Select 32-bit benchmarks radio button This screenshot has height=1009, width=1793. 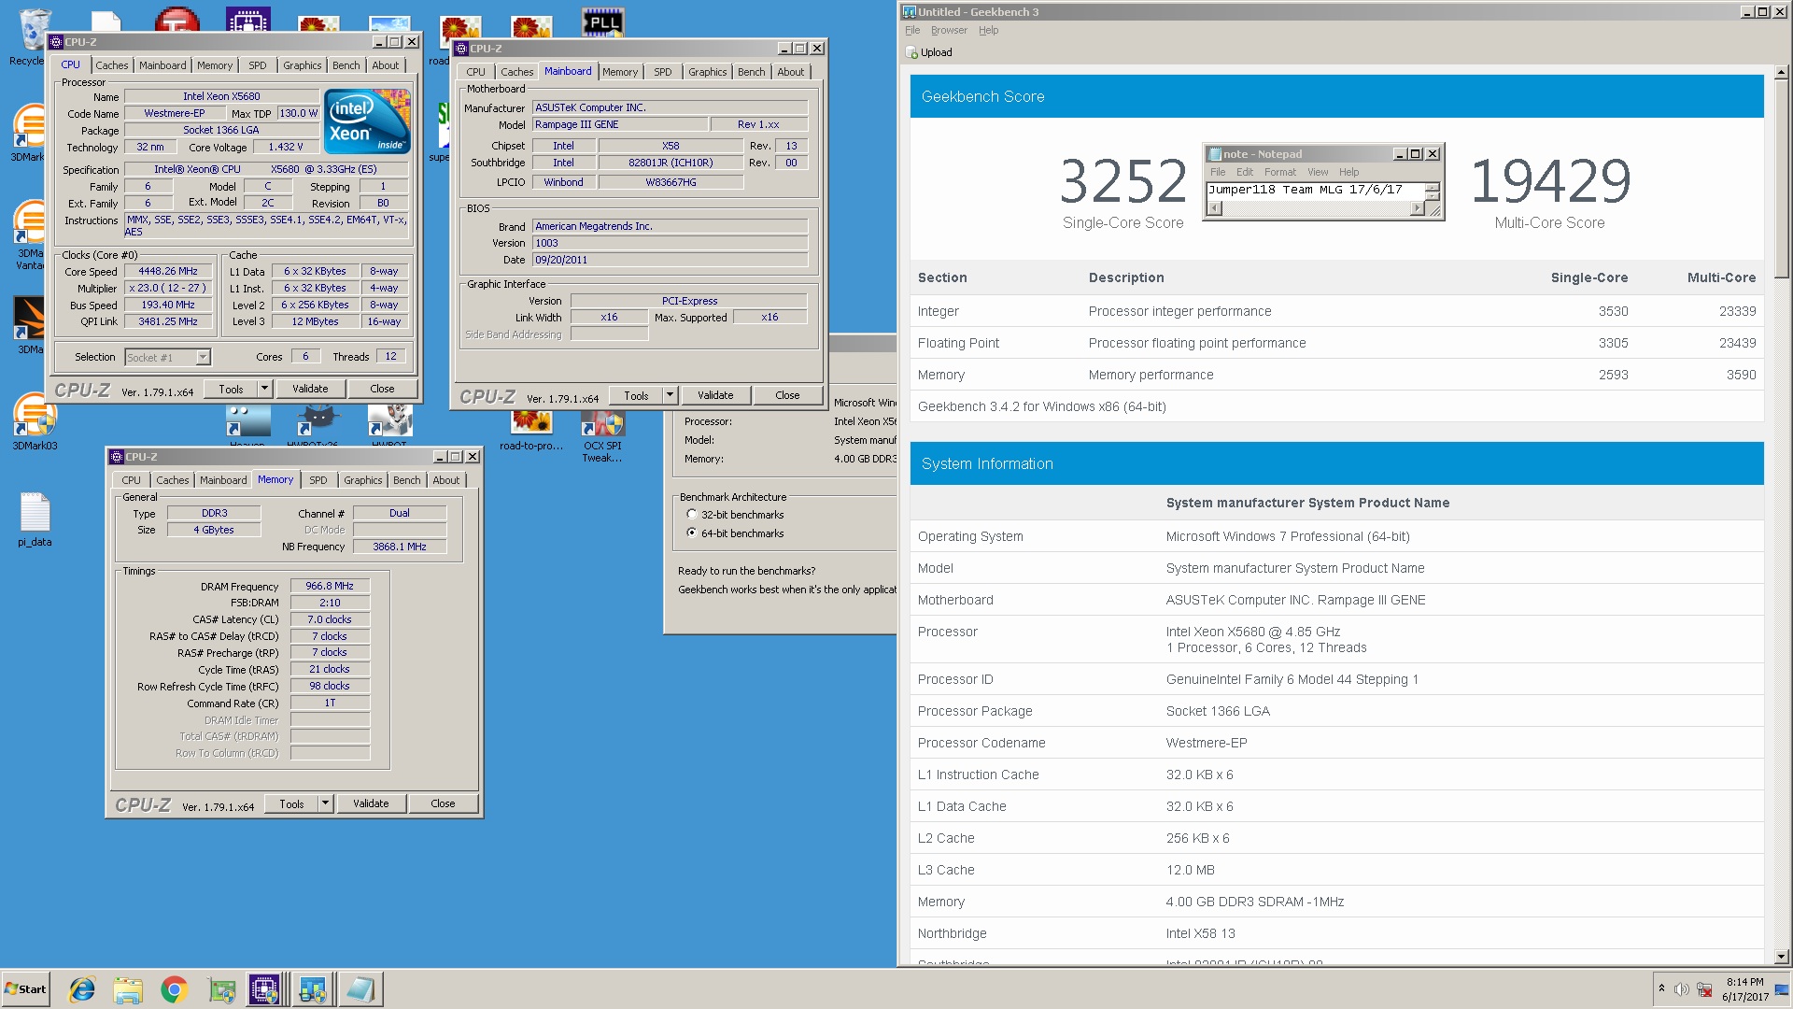[x=692, y=515]
